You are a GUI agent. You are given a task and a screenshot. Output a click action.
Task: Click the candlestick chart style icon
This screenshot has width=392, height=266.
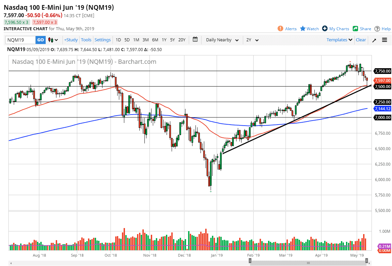click(51, 40)
